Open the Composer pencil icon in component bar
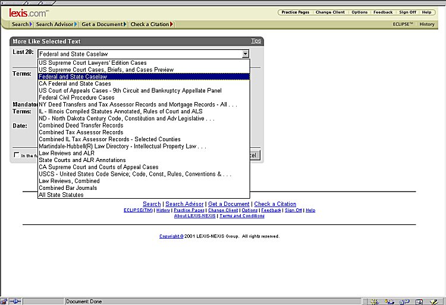This screenshot has height=305, width=446. pos(434,301)
